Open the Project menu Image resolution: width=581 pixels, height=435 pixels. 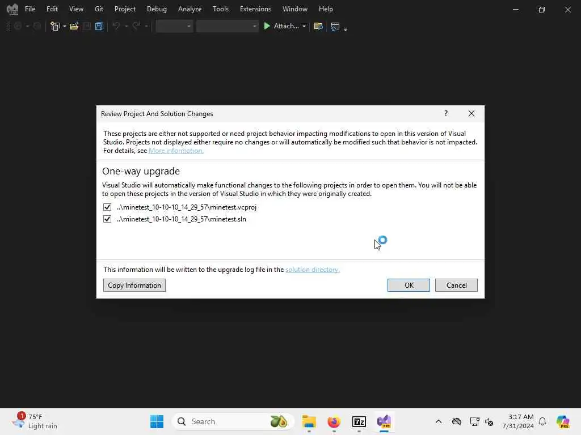(125, 9)
